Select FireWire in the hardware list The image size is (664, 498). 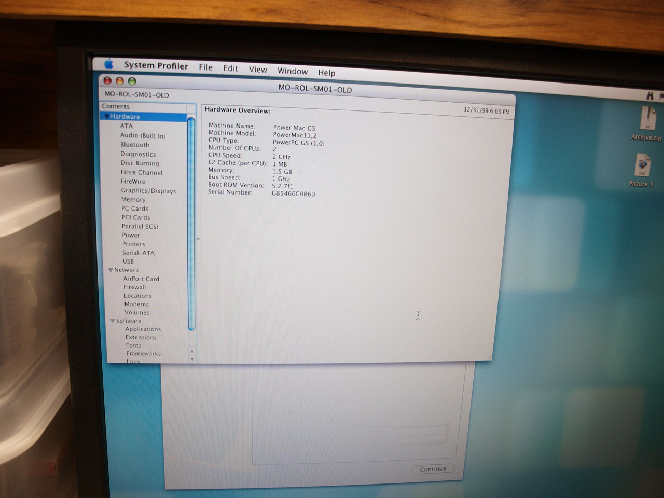[x=133, y=182]
